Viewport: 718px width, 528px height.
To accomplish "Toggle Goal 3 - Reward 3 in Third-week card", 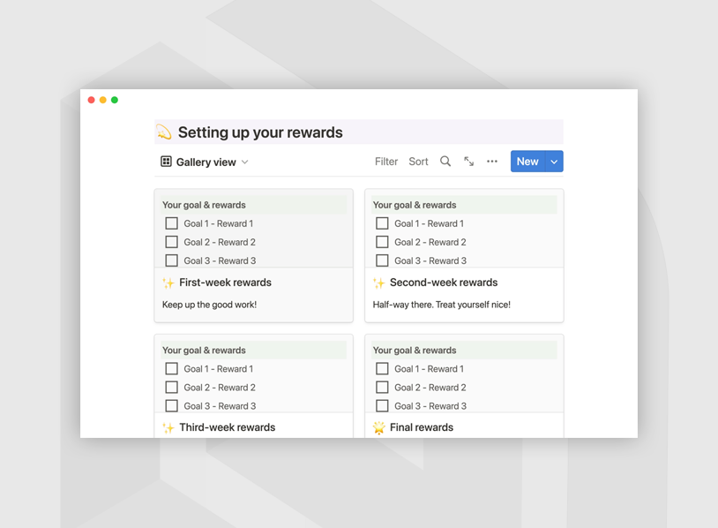I will [x=171, y=406].
